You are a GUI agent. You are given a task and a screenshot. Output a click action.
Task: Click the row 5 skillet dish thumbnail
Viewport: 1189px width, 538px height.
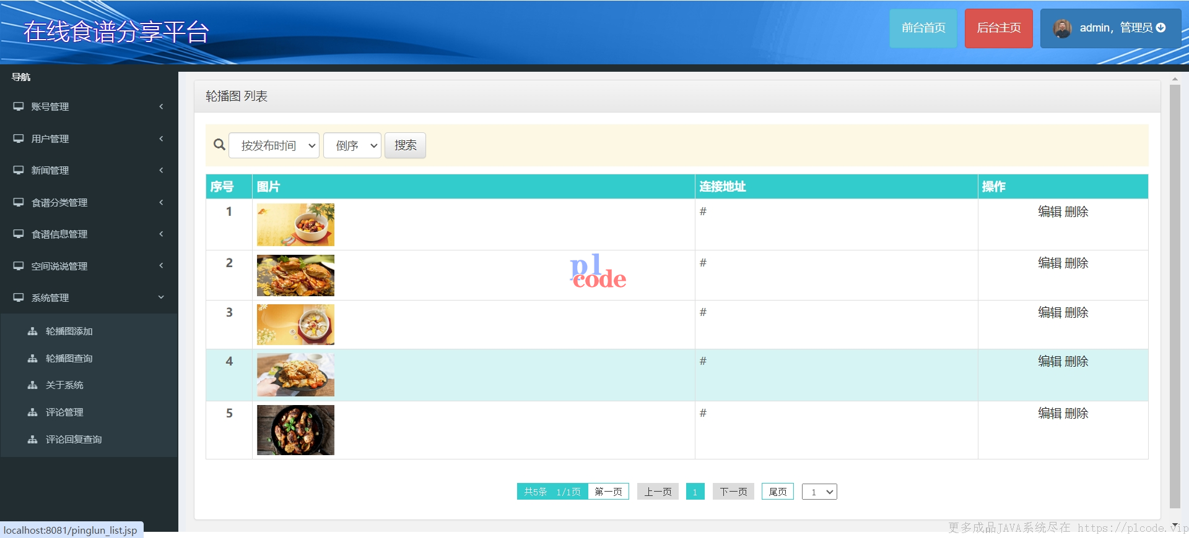pyautogui.click(x=295, y=430)
